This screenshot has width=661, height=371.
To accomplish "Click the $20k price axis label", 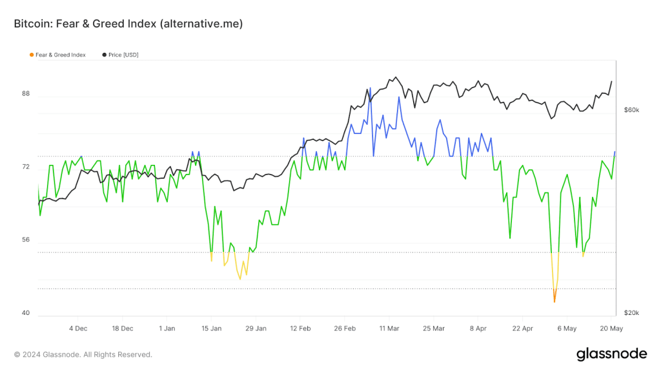I will click(631, 313).
